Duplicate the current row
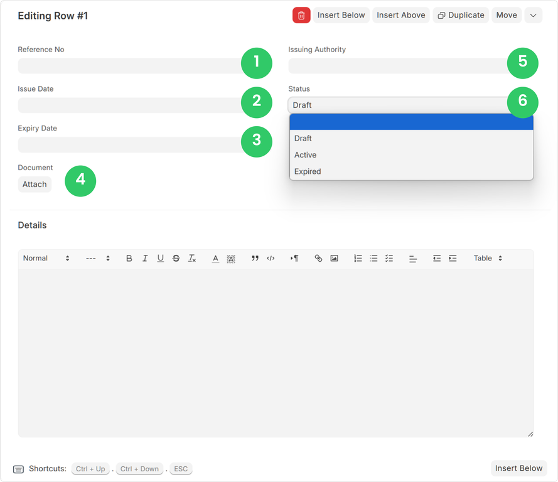 coord(461,14)
